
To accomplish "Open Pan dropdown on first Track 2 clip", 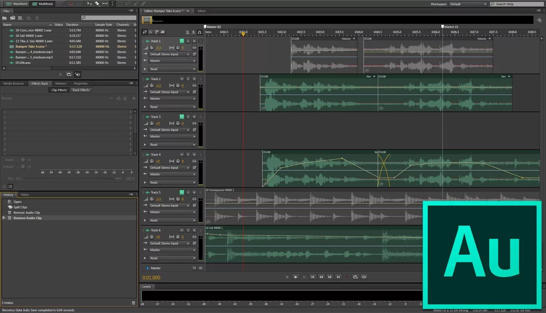I will click(x=374, y=76).
